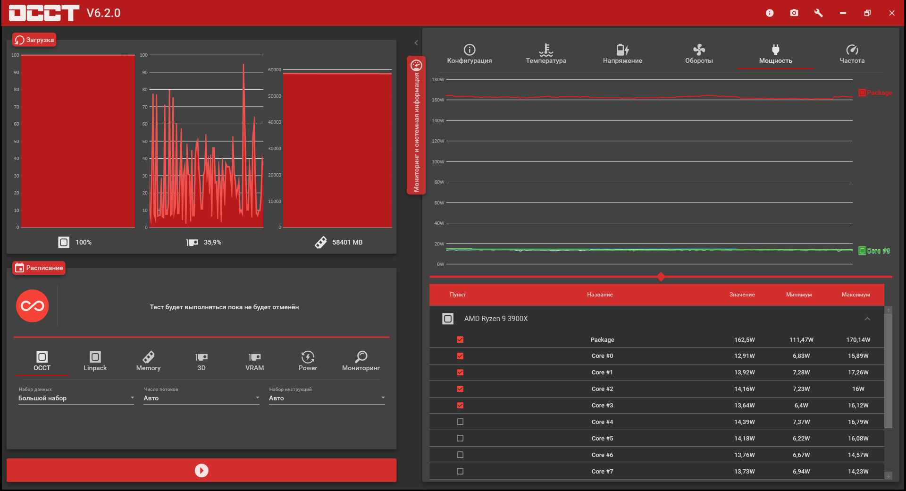Collapse the monitoring panel with left chevron
Screen dimensions: 906x491
(x=416, y=43)
